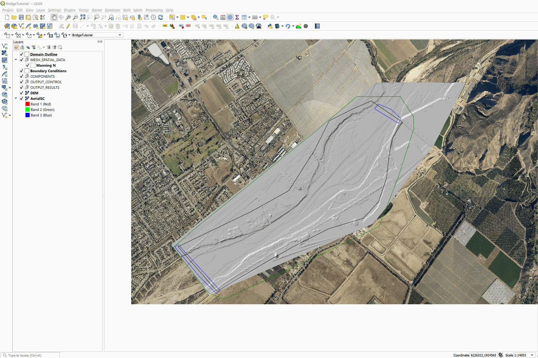Collapse the AerialSC layer tree

click(16, 98)
